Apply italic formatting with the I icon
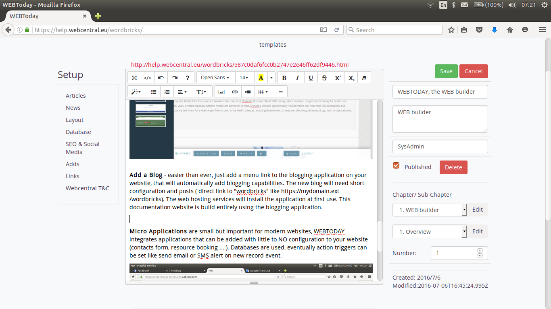 297,78
